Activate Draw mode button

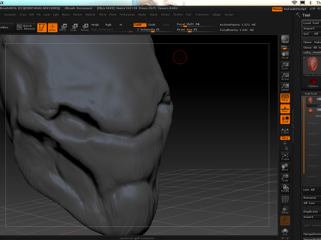(x=52, y=27)
